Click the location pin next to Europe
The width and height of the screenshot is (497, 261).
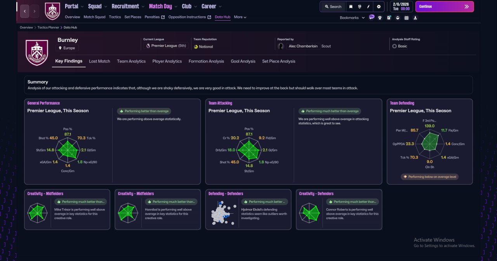tap(61, 48)
